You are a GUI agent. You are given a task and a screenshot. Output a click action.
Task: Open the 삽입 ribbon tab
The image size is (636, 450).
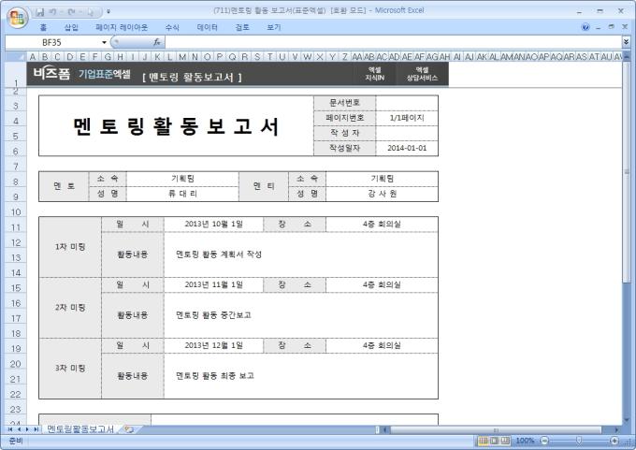(71, 27)
